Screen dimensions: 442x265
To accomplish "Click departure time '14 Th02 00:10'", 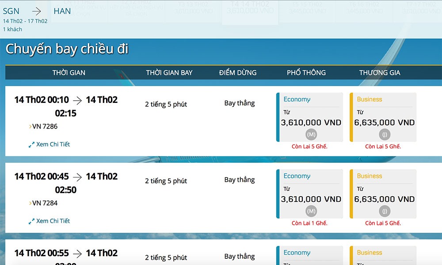I will tap(42, 100).
